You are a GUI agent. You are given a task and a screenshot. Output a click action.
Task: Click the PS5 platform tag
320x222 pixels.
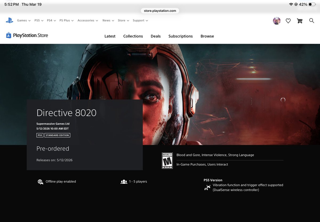40,135
